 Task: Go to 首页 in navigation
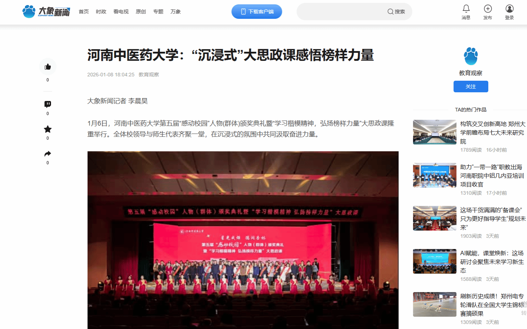[x=84, y=12]
